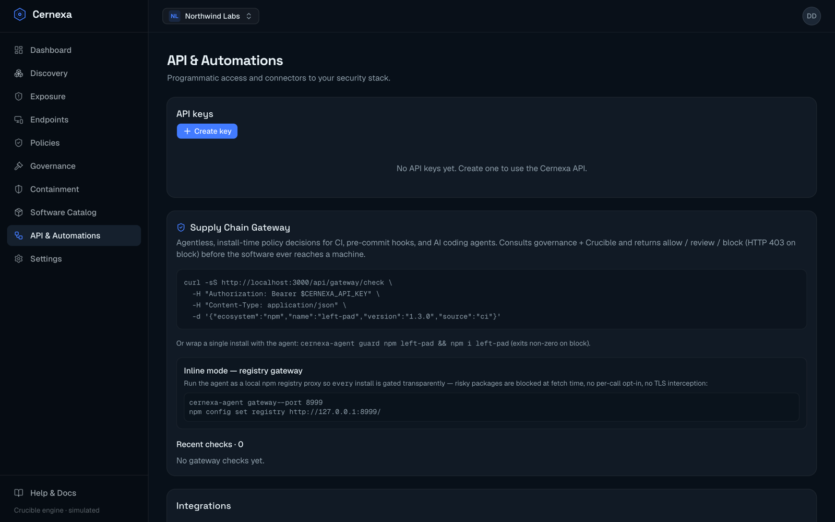Screen dimensions: 835x522
Task: Select API & Automations nav item
Action: 74,235
